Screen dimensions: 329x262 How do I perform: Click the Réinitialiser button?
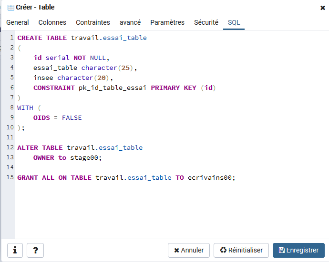(x=241, y=250)
